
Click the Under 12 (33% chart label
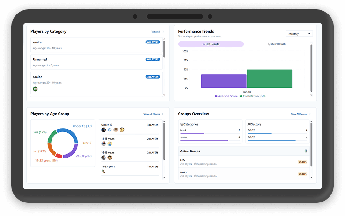click(x=82, y=126)
